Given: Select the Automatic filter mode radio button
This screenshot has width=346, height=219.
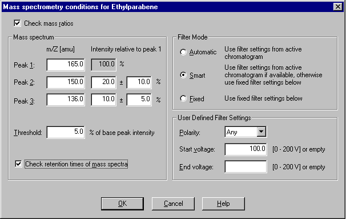Looking at the screenshot, I should coord(183,52).
